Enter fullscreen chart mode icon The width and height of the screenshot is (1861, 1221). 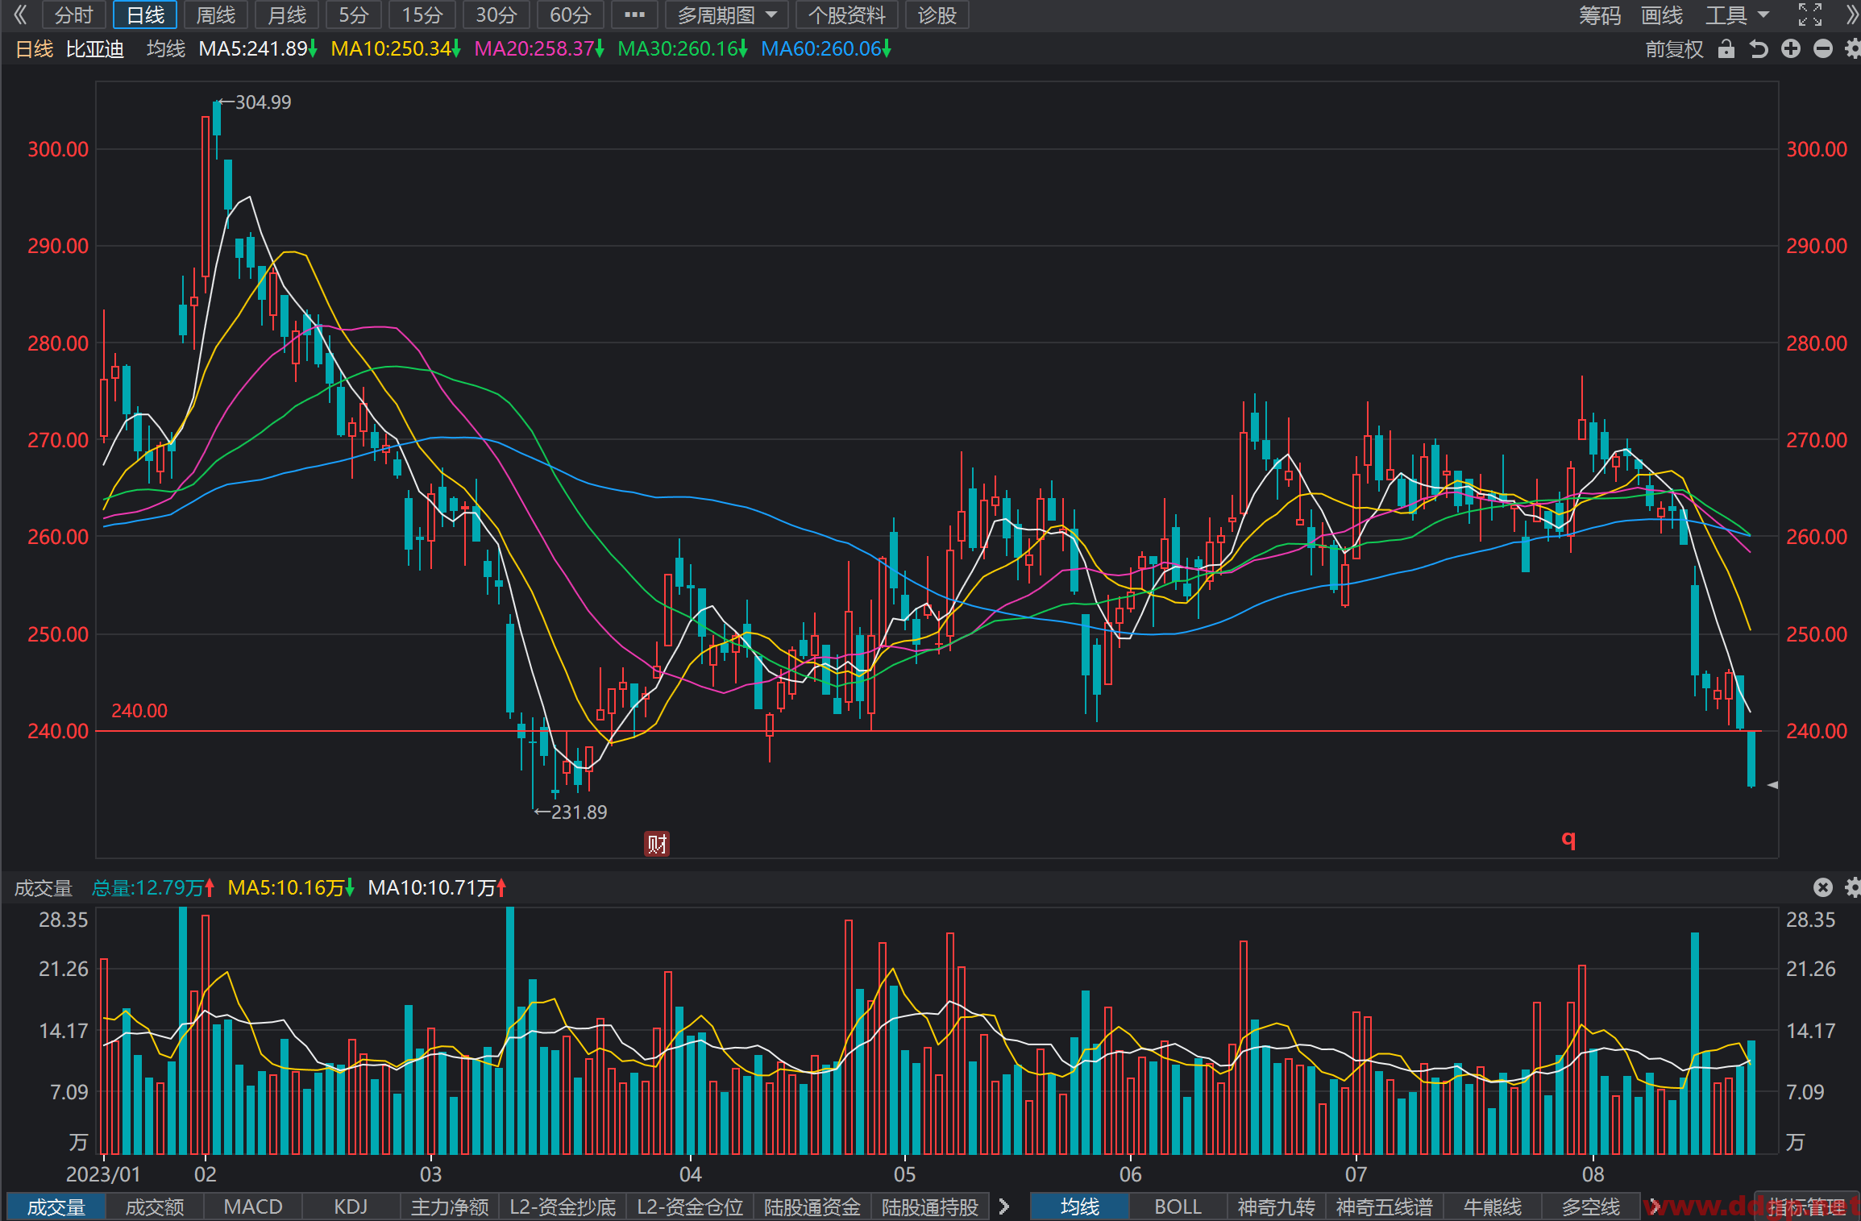click(1810, 15)
